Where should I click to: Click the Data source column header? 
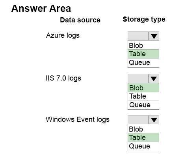(x=80, y=20)
